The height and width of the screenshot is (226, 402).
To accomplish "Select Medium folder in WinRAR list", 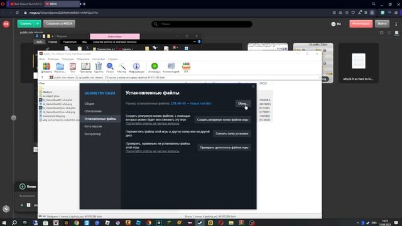I will tap(48, 92).
